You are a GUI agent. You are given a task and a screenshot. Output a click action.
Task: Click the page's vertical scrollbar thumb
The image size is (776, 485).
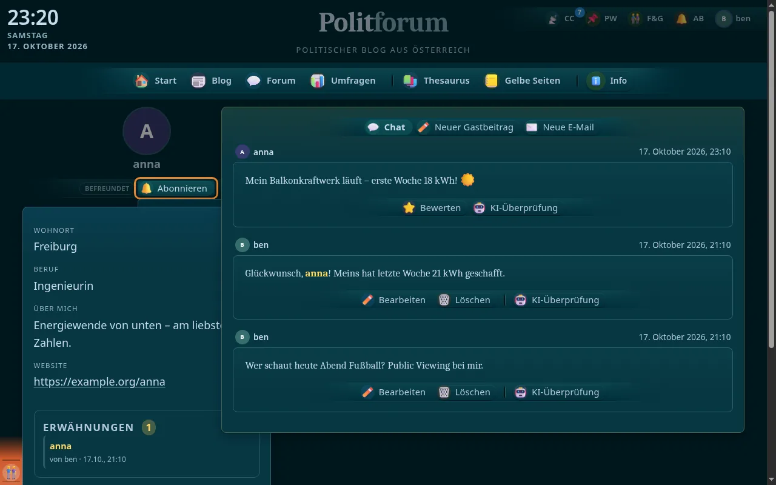[771, 181]
